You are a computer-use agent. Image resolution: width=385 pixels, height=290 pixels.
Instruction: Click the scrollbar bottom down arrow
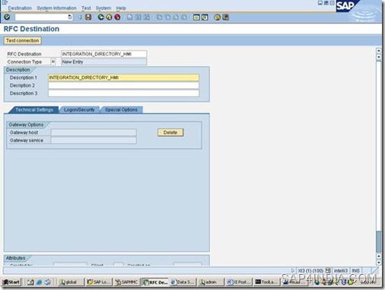(378, 263)
